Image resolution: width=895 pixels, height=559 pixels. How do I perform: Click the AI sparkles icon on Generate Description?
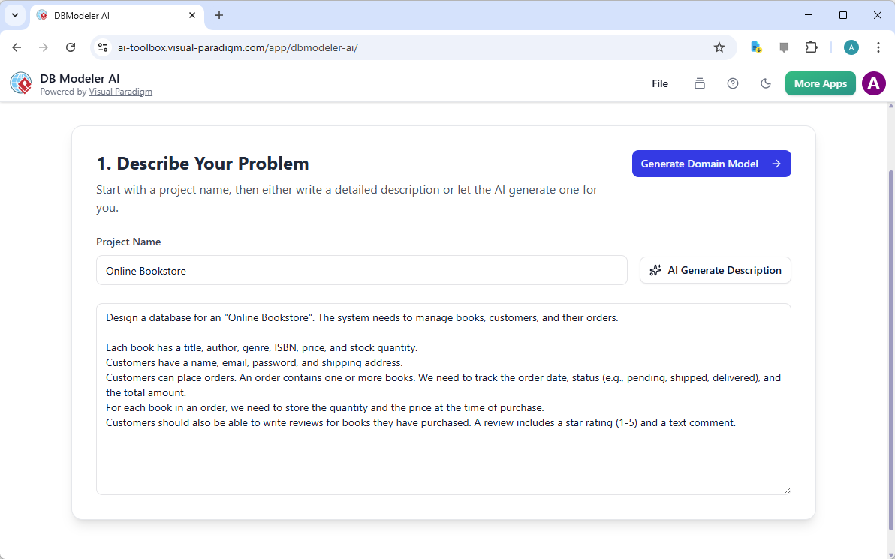tap(655, 270)
